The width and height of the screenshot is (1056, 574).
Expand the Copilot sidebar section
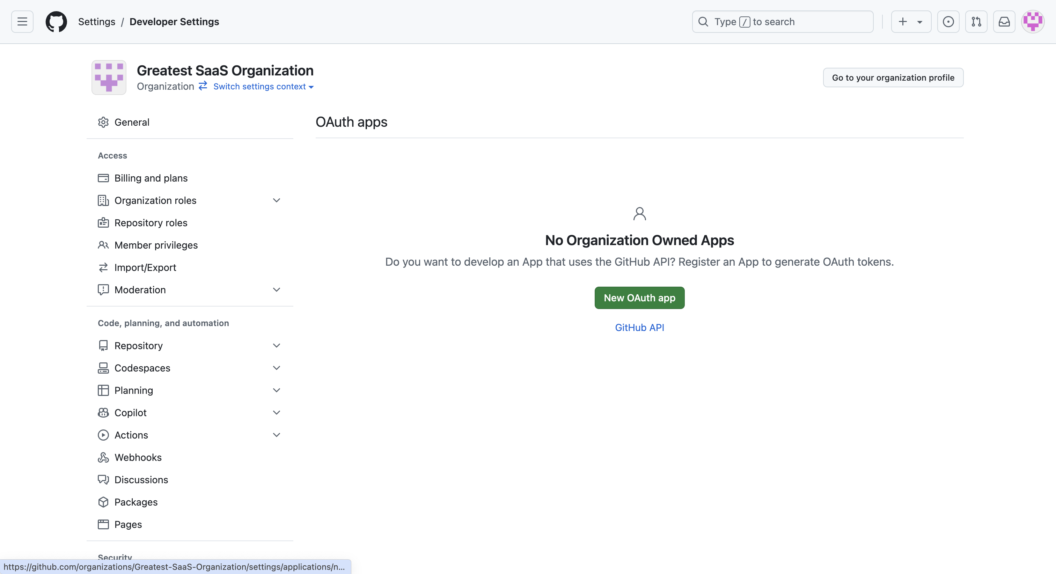pyautogui.click(x=276, y=413)
